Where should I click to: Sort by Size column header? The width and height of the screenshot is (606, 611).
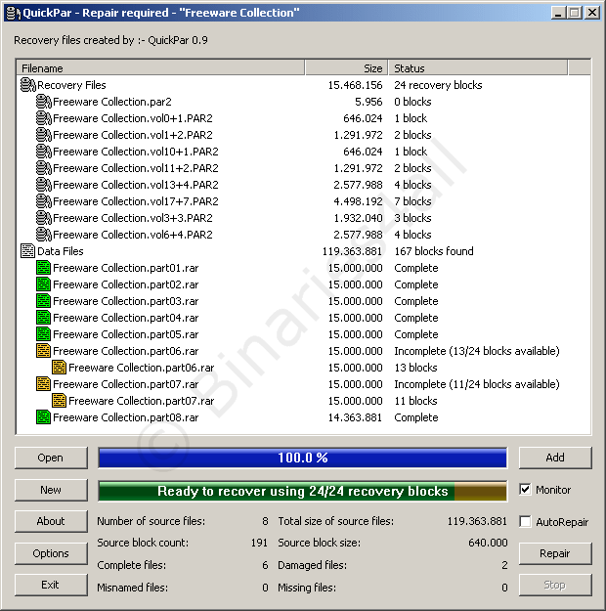(346, 67)
